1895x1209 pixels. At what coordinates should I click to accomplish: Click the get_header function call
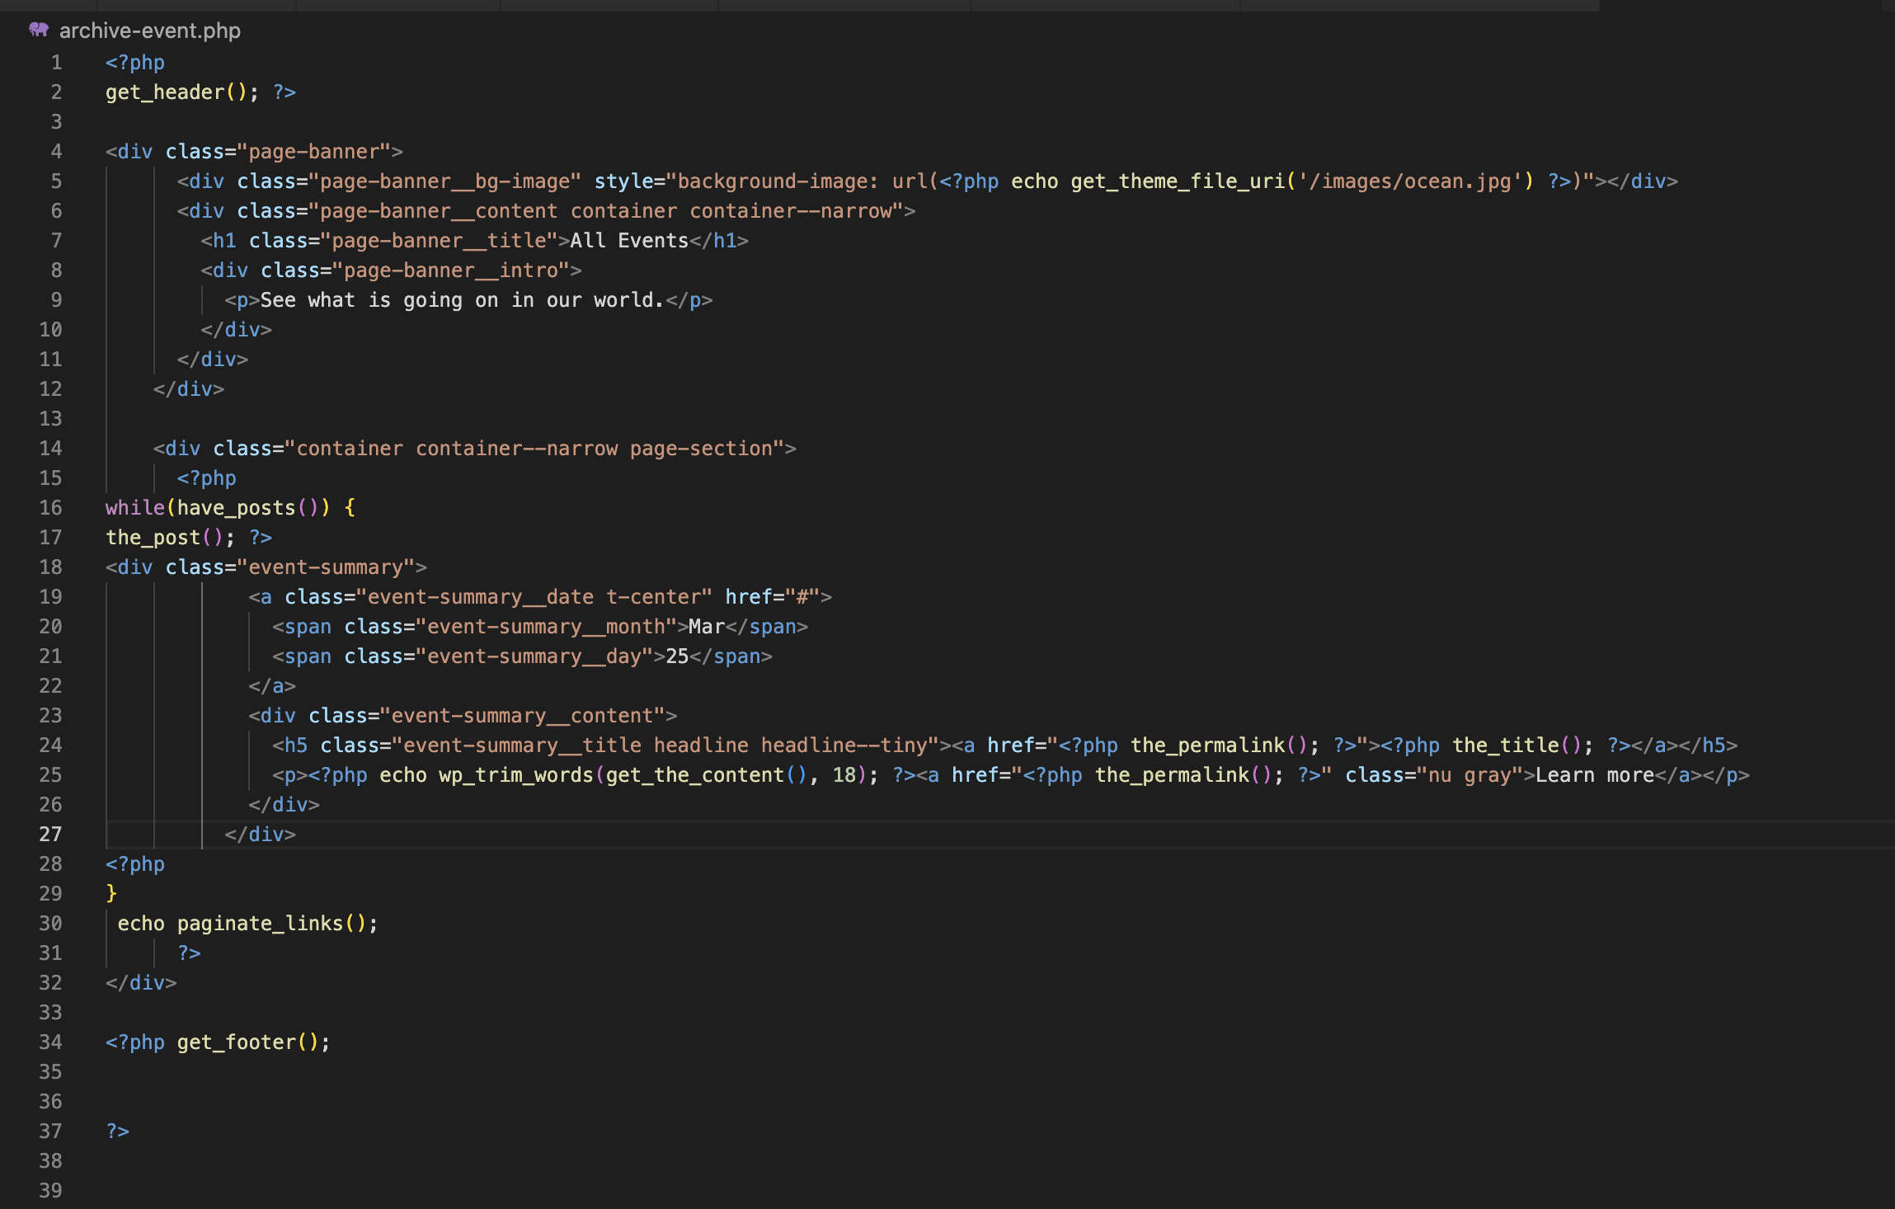tap(165, 92)
